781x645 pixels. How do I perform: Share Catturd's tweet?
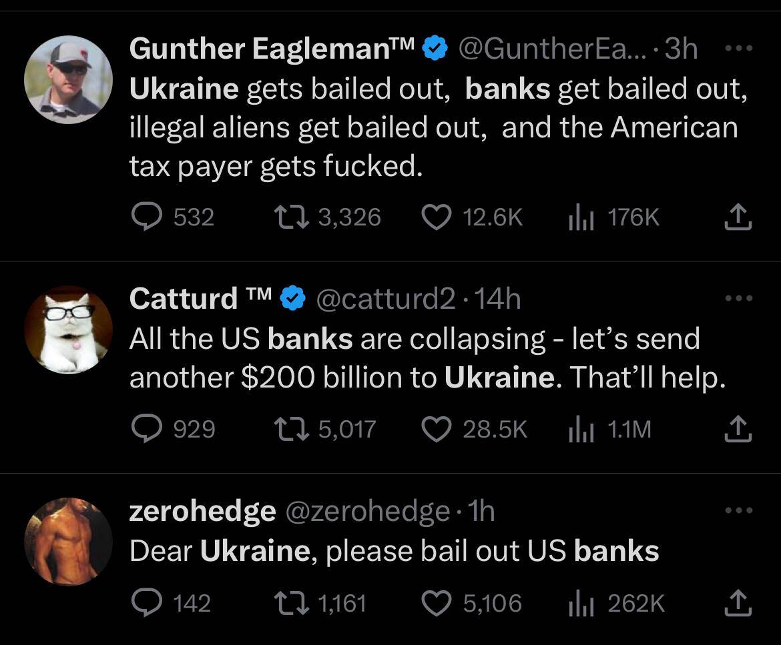coord(740,429)
